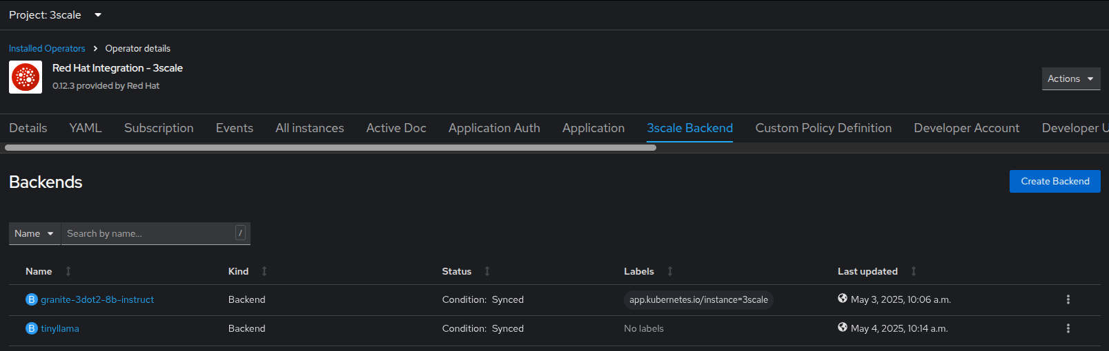Click the app.kubernetes.io/instance=3scale label chip

pyautogui.click(x=698, y=299)
